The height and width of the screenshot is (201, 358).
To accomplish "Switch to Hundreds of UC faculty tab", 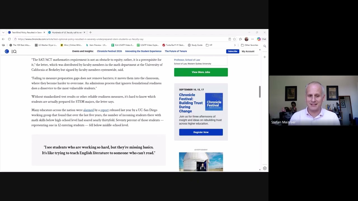I will pos(67,32).
